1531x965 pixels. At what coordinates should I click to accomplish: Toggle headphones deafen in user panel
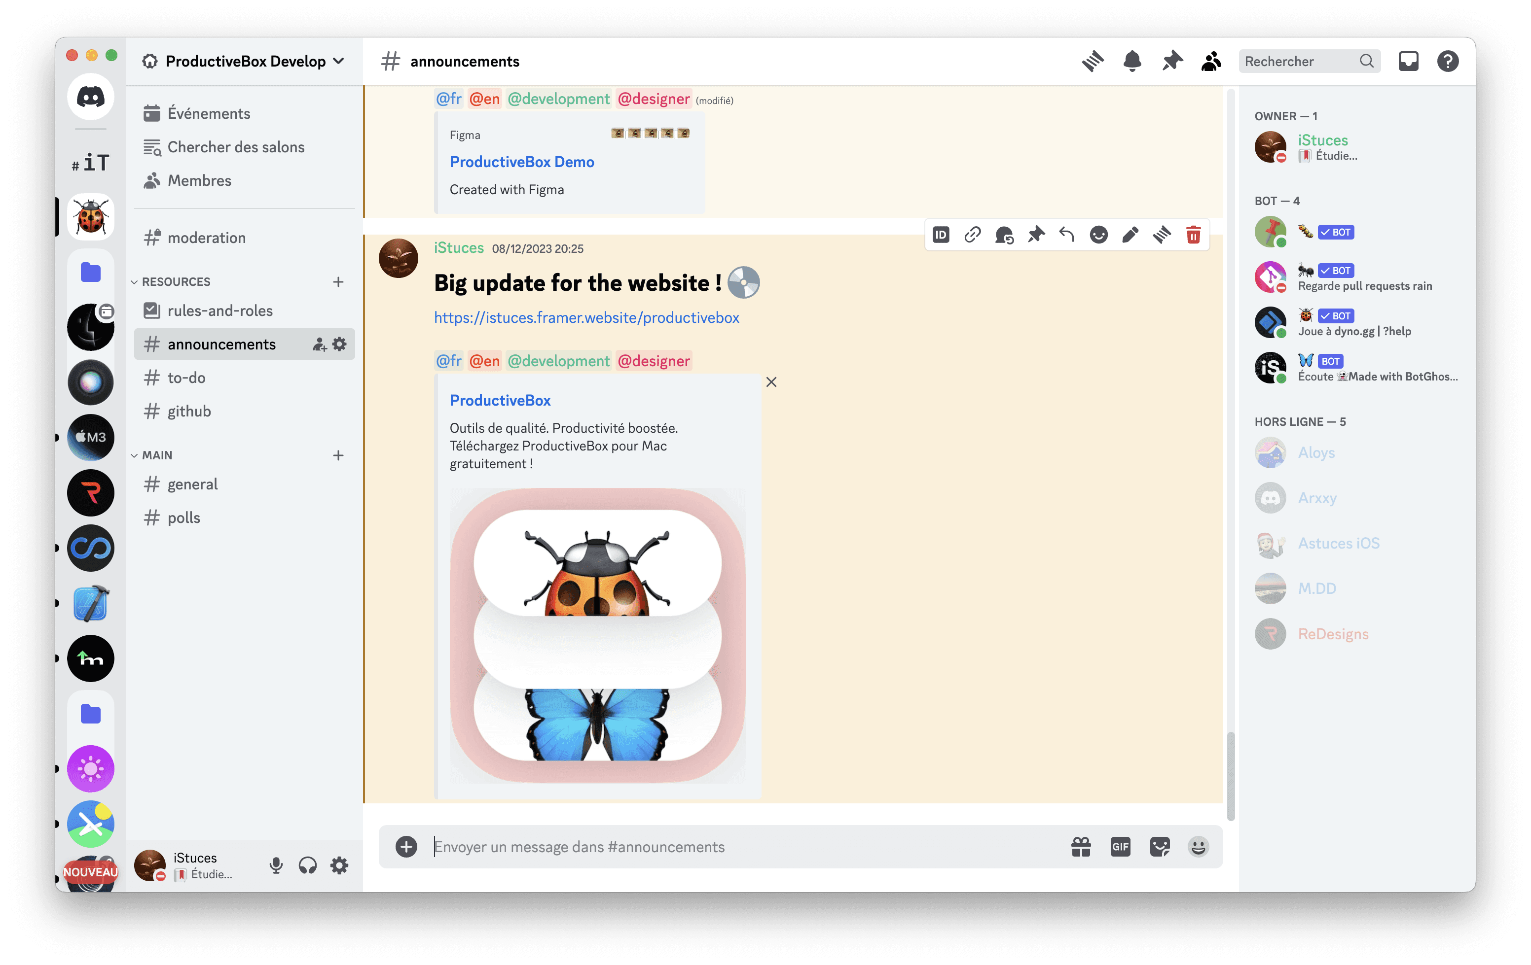click(x=308, y=865)
